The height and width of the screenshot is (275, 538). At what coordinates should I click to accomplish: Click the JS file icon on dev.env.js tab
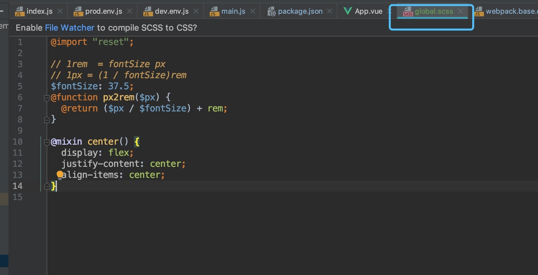148,11
